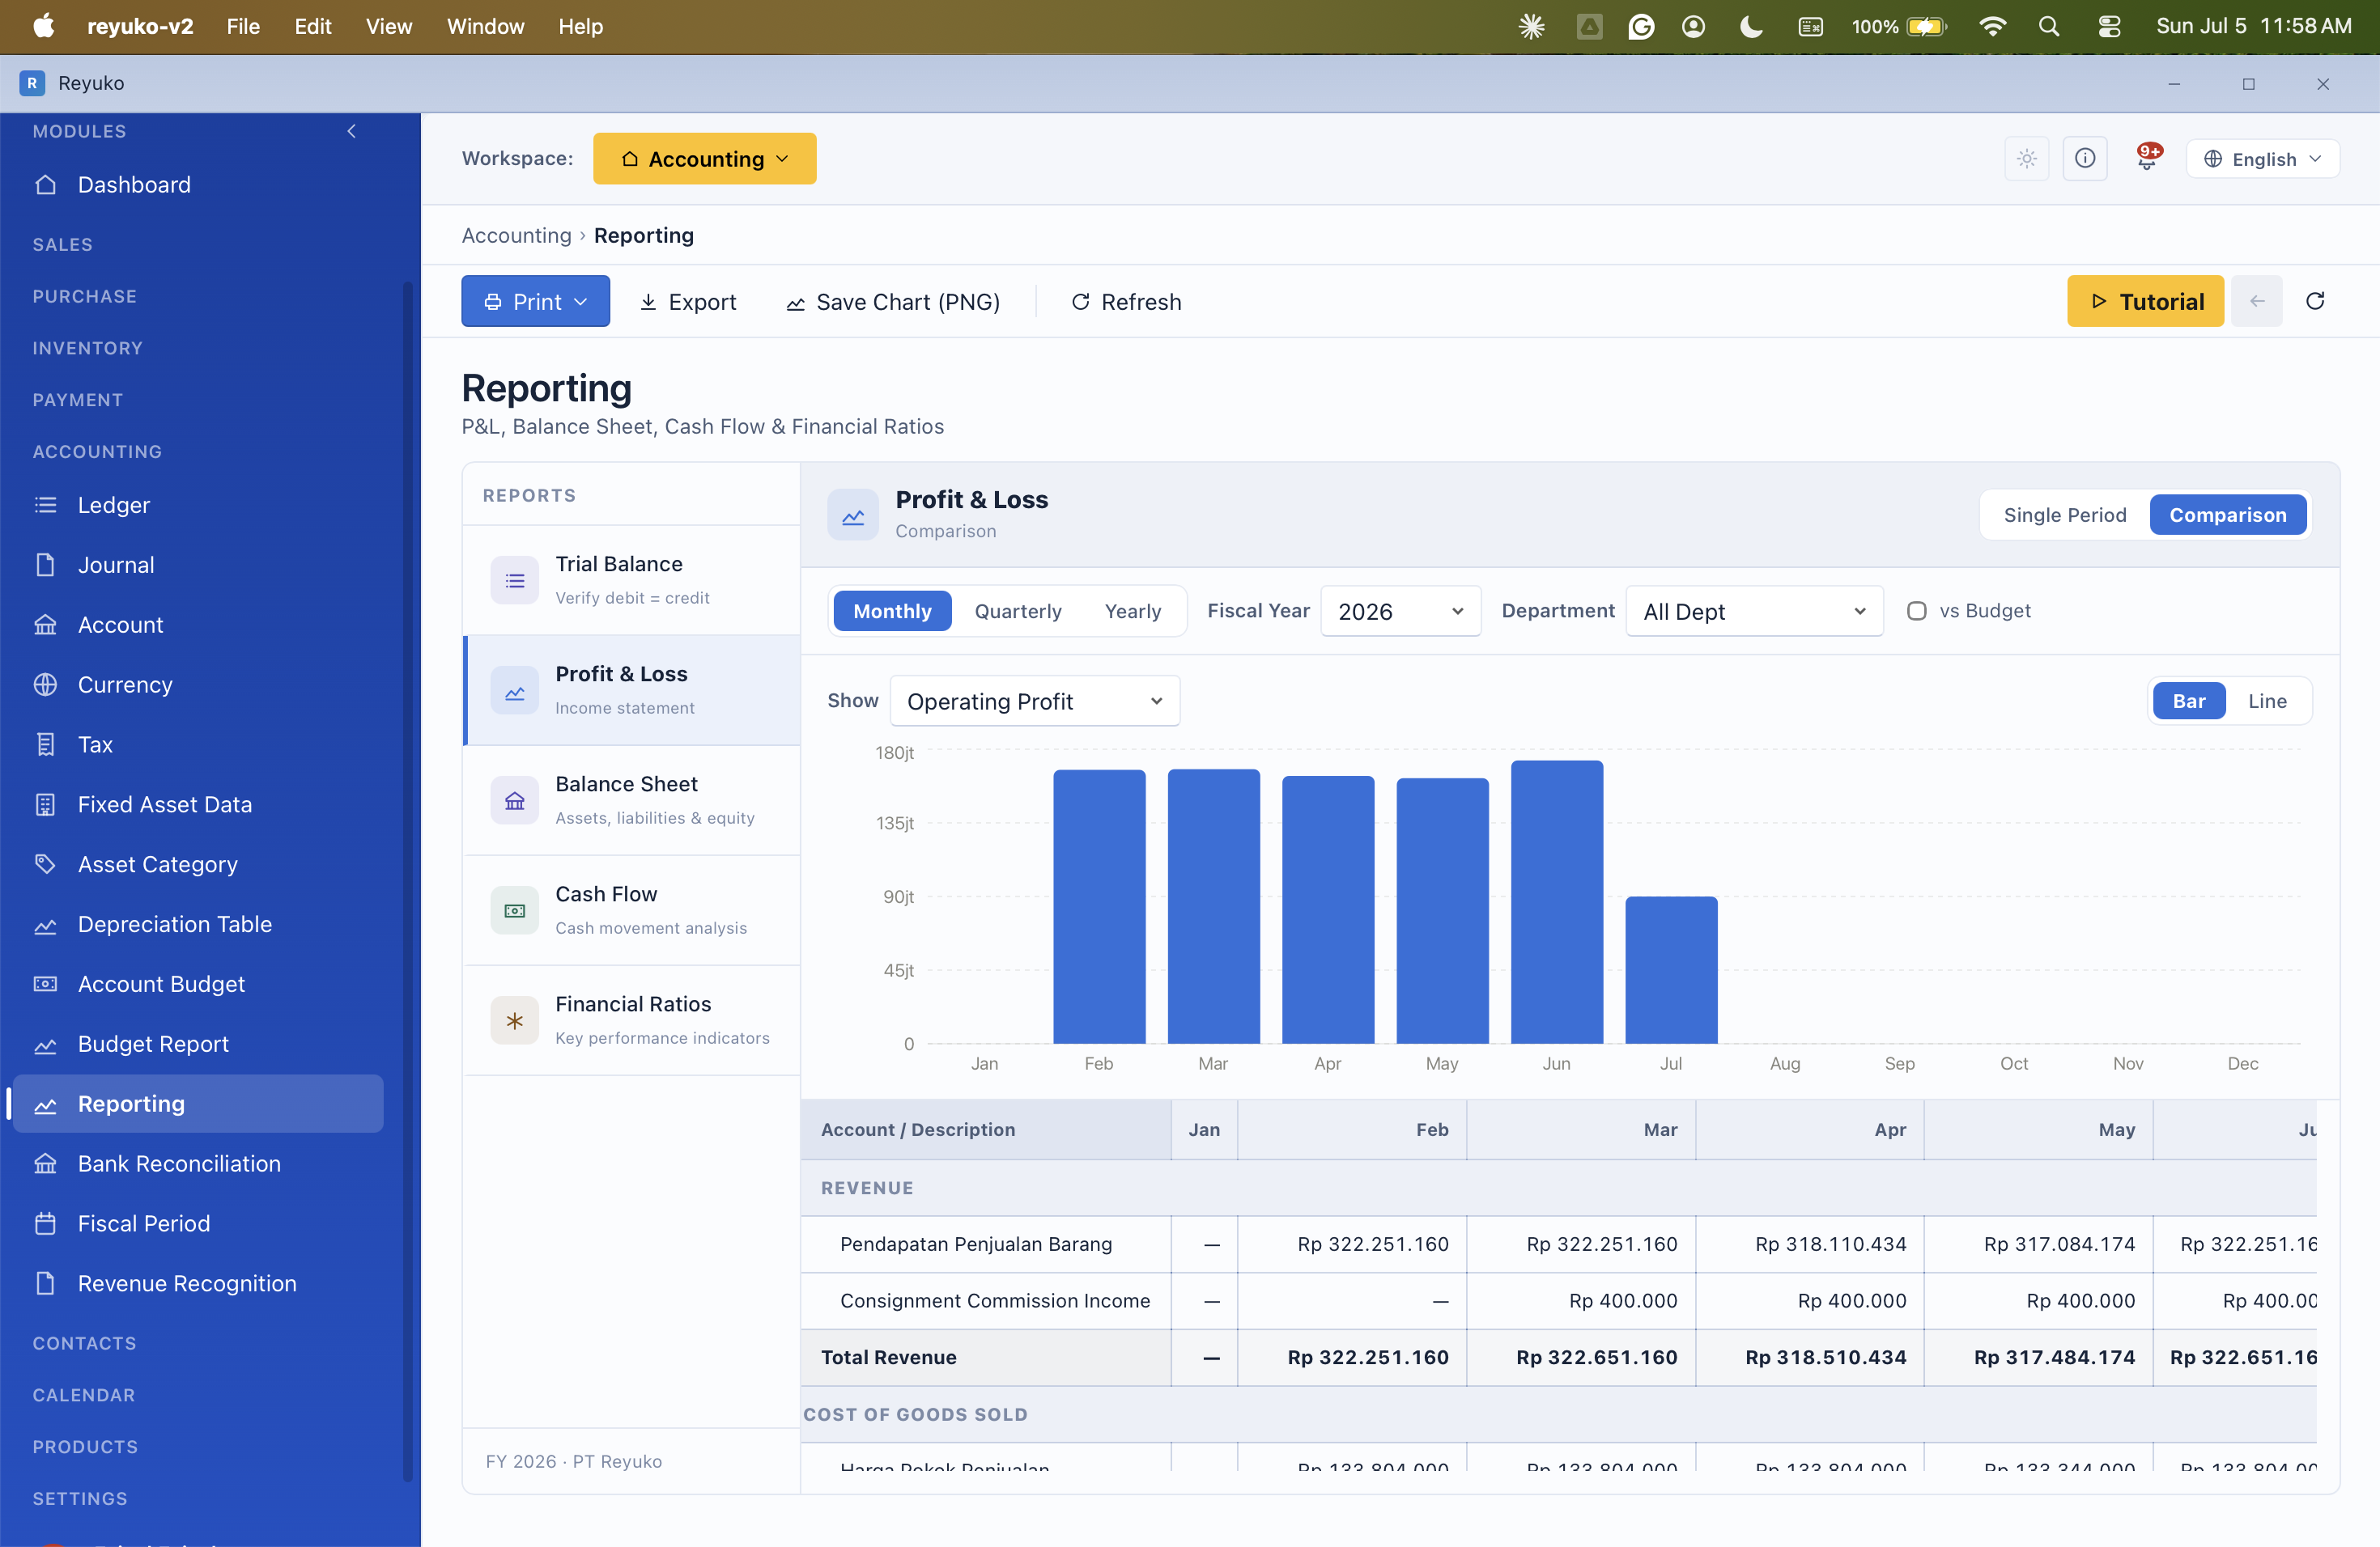Image resolution: width=2380 pixels, height=1547 pixels.
Task: Click the Currency globe icon
Action: (x=45, y=684)
